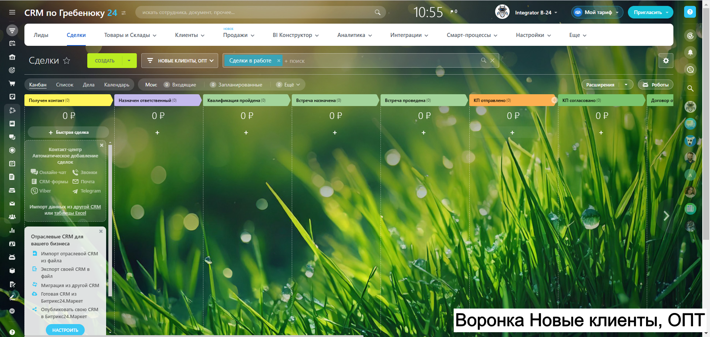Open the calendar icon in left sidebar

click(x=12, y=163)
